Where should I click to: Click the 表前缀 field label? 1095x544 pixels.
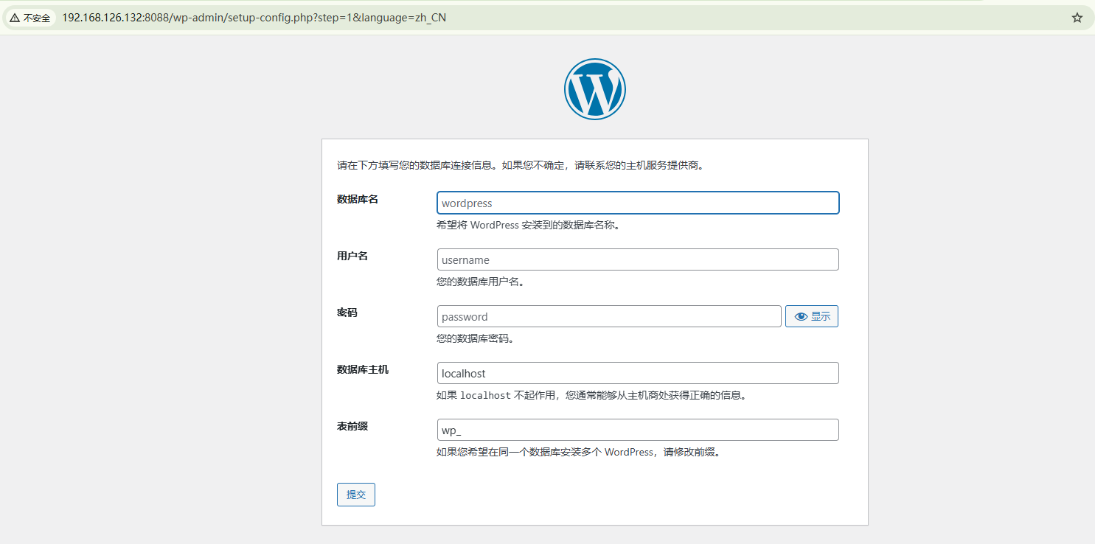(352, 426)
